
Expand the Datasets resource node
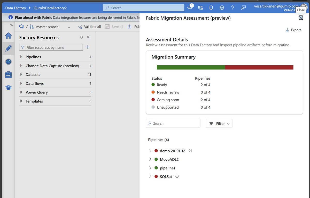21,74
